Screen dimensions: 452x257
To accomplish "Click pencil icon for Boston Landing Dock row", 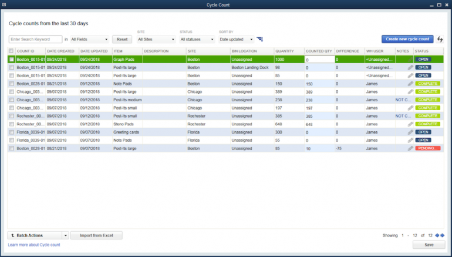I will (x=410, y=67).
